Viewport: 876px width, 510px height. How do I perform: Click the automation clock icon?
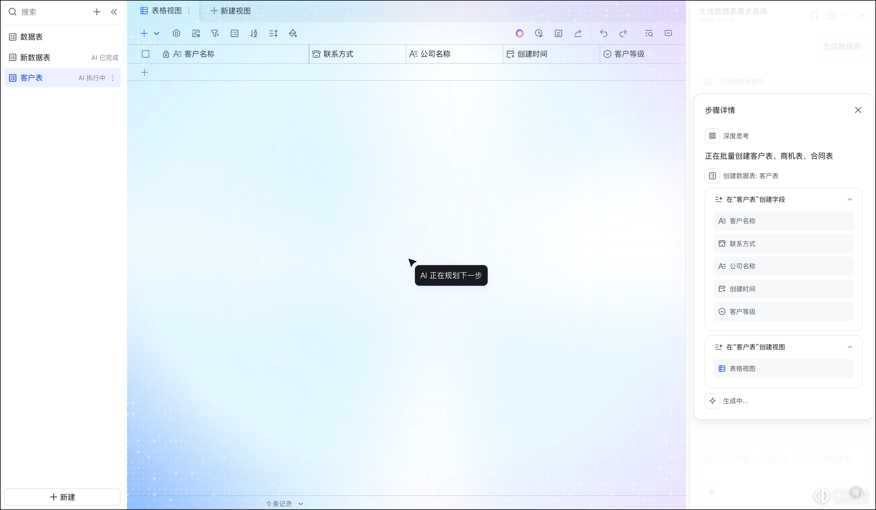point(539,33)
